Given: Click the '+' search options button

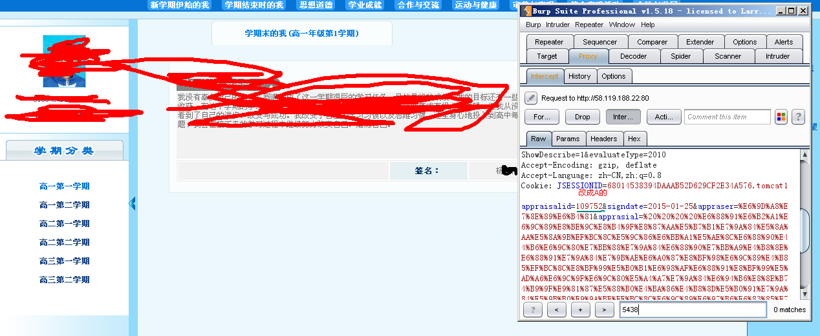Looking at the screenshot, I should [580, 310].
